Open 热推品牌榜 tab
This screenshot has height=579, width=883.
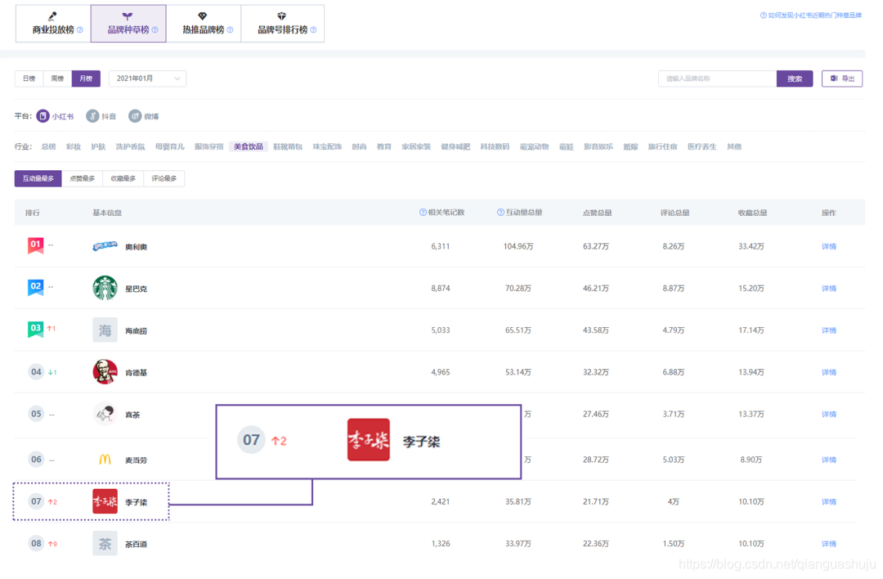[204, 23]
